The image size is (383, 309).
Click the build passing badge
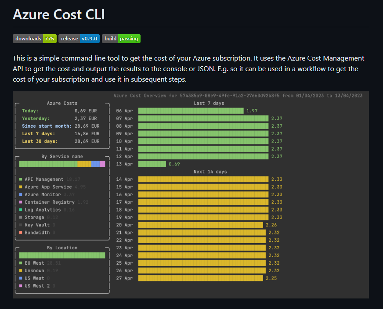pos(121,39)
